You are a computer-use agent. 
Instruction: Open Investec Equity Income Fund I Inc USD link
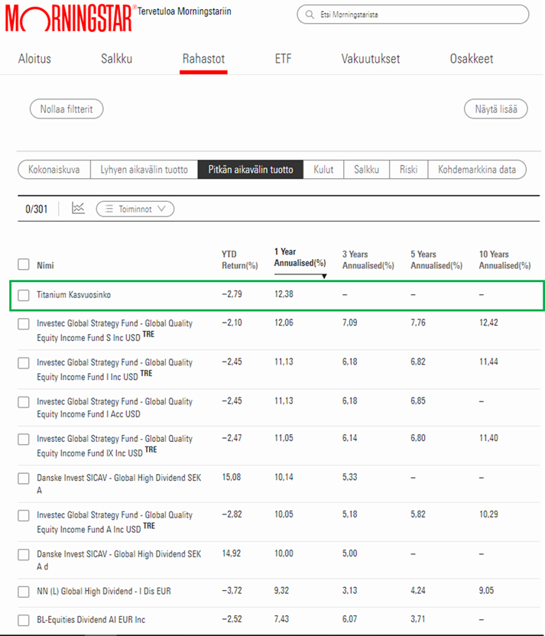115,369
